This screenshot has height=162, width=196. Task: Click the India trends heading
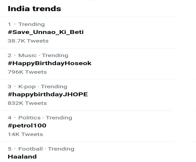coord(34,9)
